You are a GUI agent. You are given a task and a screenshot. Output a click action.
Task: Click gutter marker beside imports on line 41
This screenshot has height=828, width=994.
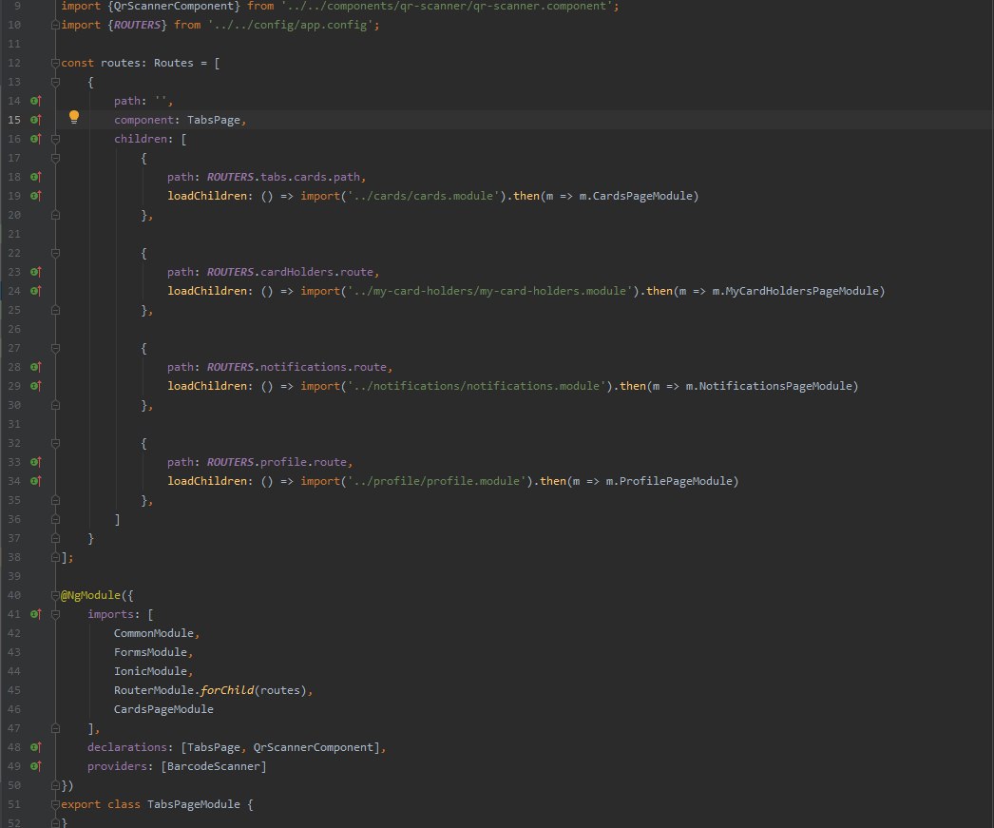[36, 614]
